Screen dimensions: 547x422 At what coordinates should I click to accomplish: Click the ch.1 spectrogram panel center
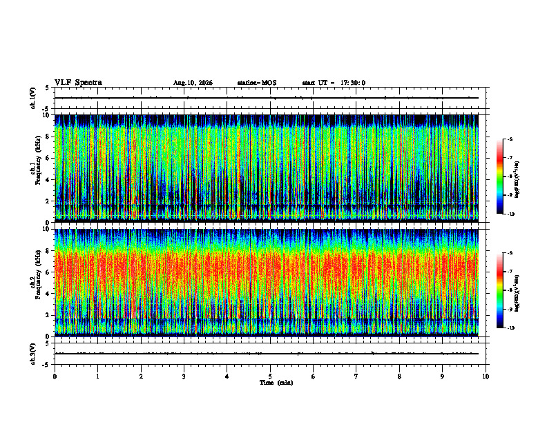click(267, 168)
